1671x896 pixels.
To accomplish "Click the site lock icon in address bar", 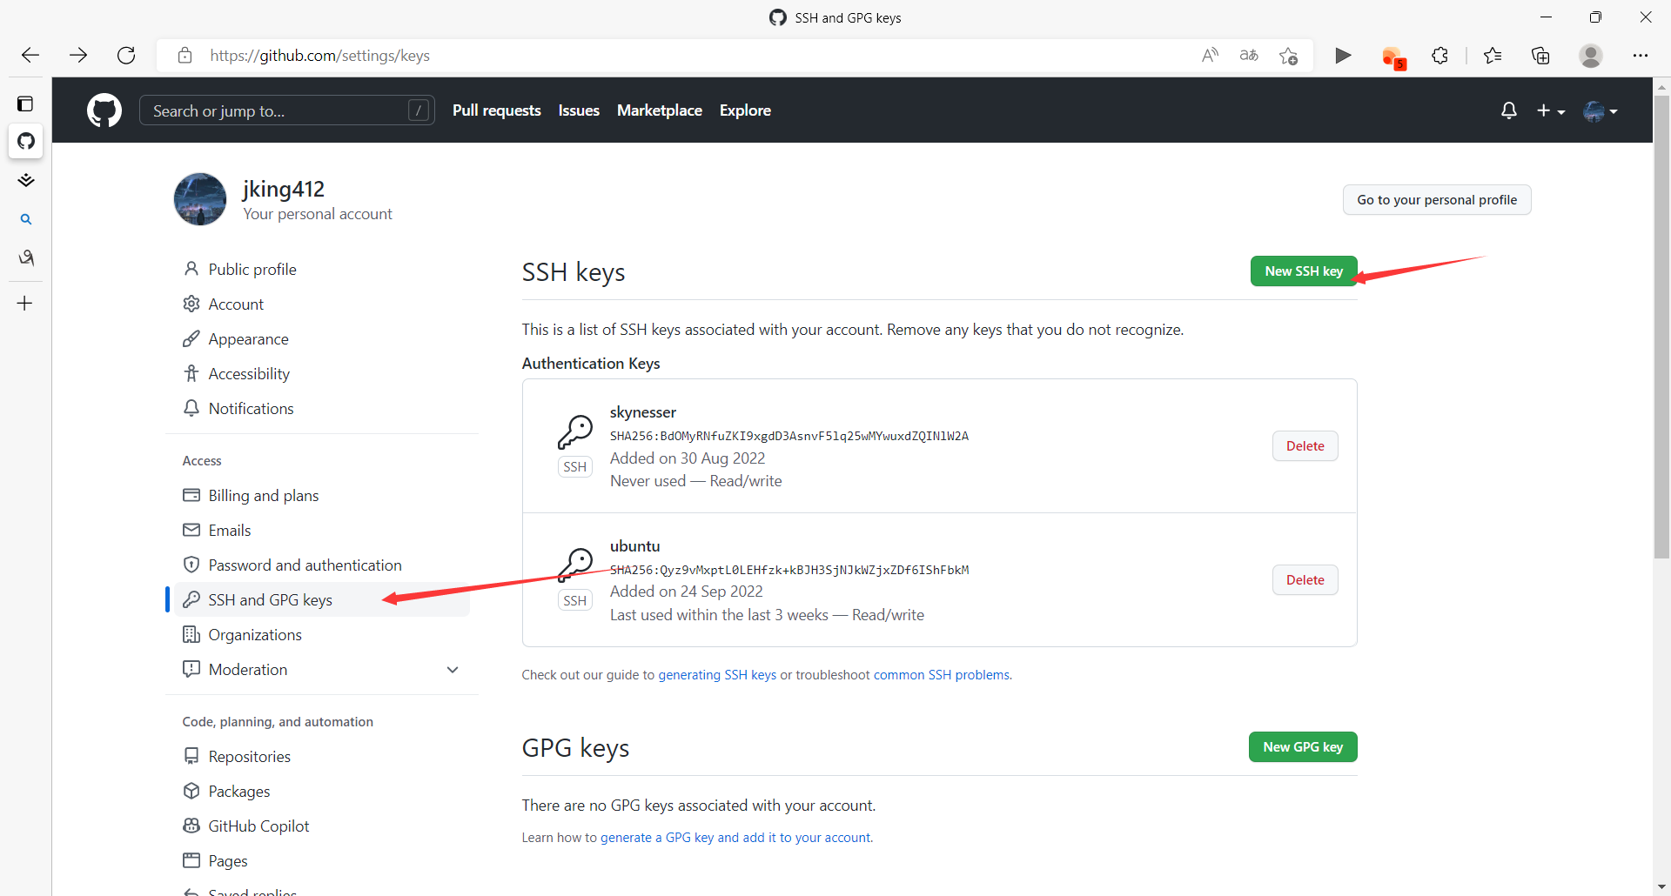I will point(185,56).
